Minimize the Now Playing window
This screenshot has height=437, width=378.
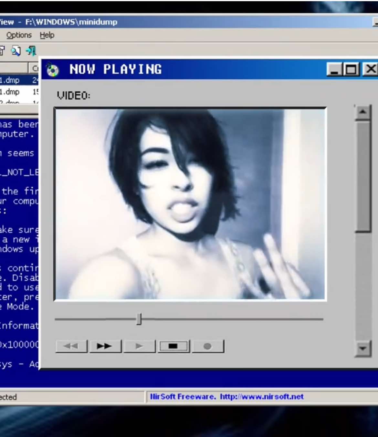[x=334, y=69]
